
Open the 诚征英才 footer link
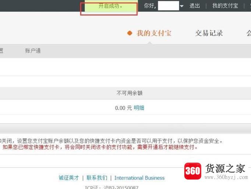point(69,178)
